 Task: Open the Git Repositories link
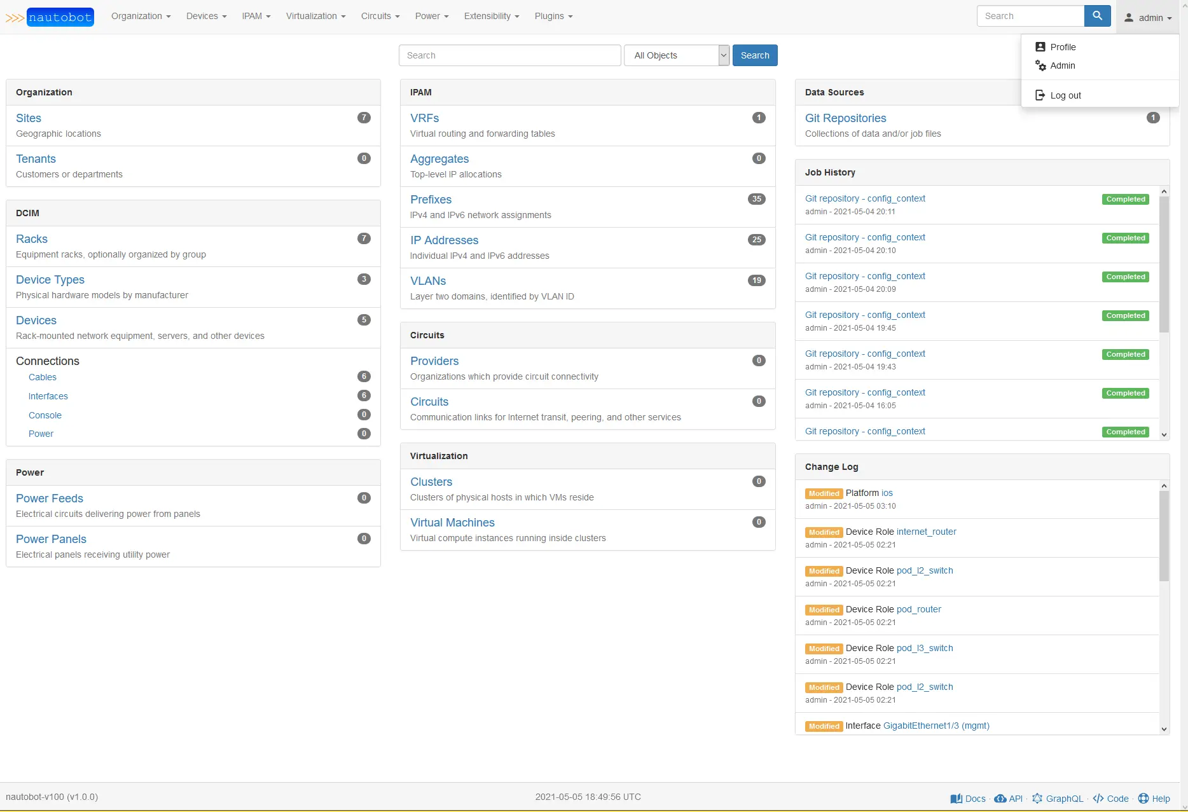tap(845, 118)
